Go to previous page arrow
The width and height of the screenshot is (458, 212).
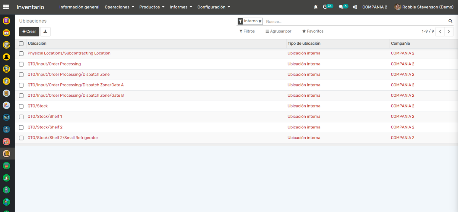(440, 31)
